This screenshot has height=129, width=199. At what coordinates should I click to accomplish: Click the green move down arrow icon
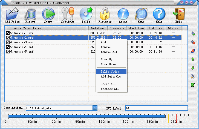(x=193, y=68)
